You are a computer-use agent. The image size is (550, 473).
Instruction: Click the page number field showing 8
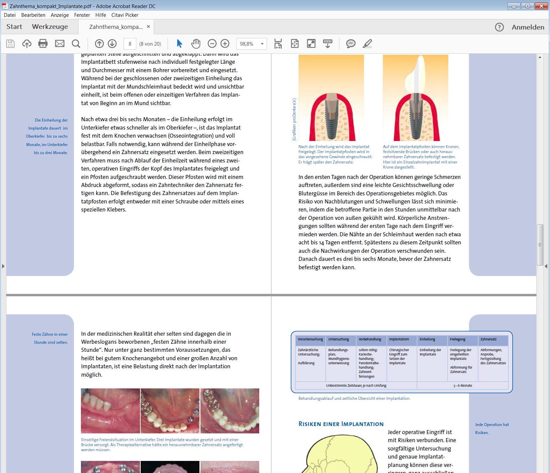[x=130, y=44]
